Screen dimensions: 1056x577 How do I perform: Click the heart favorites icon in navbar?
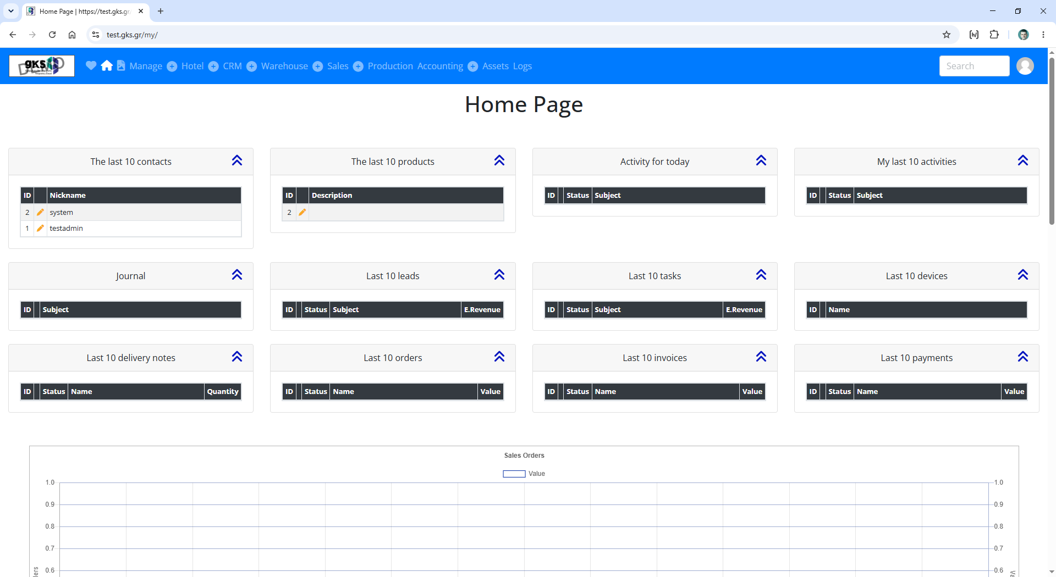[x=91, y=66]
